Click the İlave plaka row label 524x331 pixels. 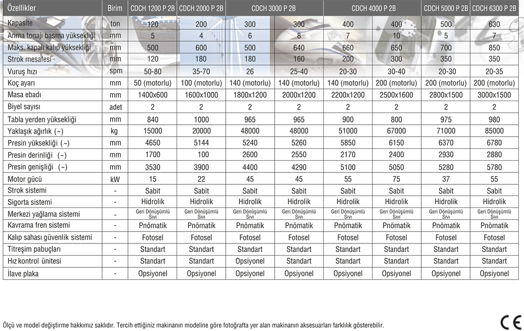pyautogui.click(x=23, y=273)
